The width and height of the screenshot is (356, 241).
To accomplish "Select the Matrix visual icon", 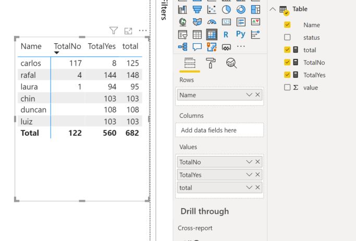I will pyautogui.click(x=212, y=34).
